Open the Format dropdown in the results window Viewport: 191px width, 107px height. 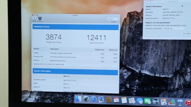click(x=113, y=19)
